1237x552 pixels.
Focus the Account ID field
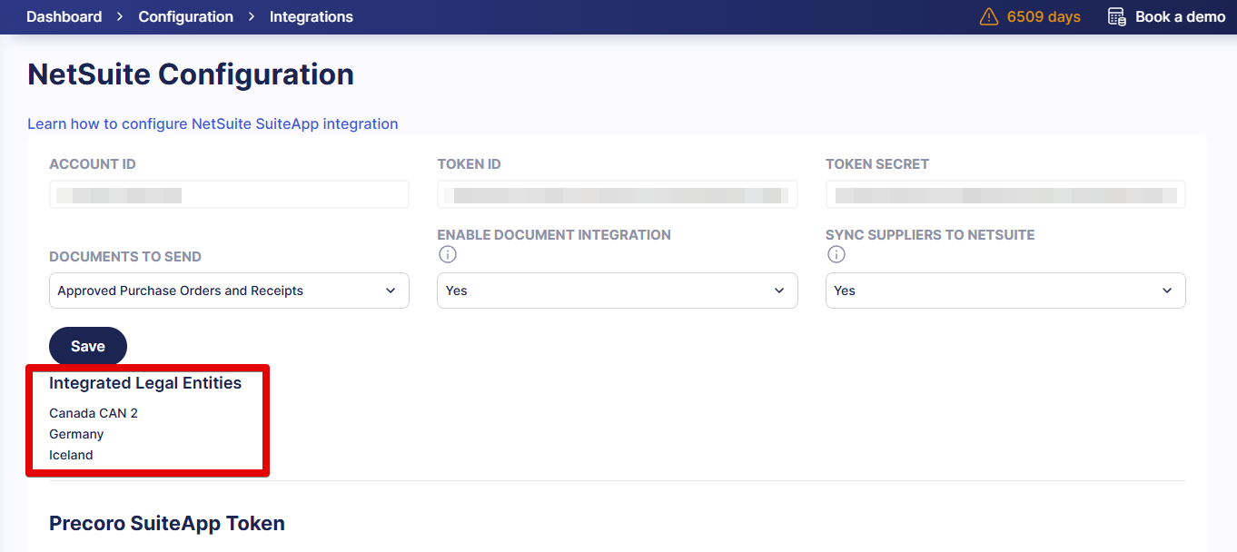pyautogui.click(x=229, y=194)
